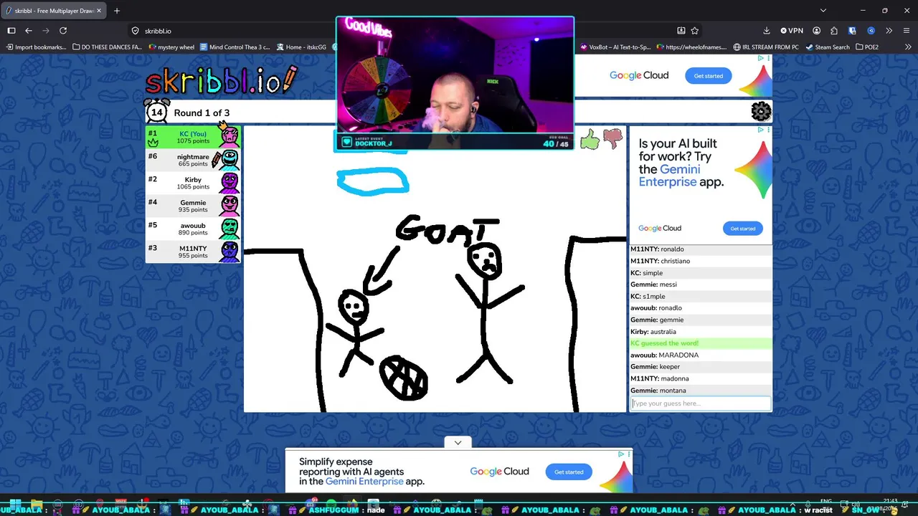Screen dimensions: 918x516
Task: Select Gemmie's row showing 935 points
Action: point(193,206)
